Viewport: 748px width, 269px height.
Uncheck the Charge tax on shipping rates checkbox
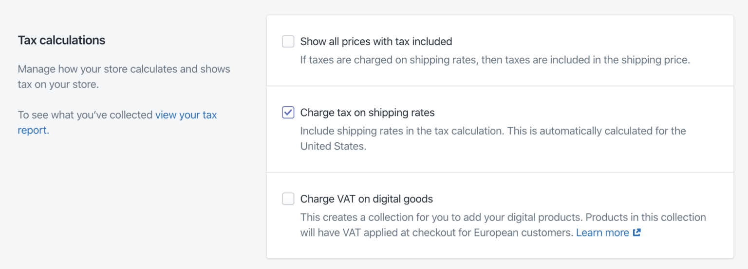click(288, 113)
